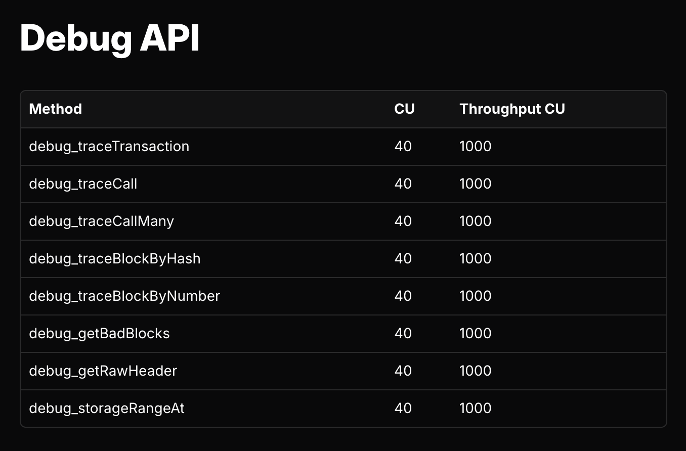The width and height of the screenshot is (686, 451).
Task: Select the debug_traceTransaction method name
Action: tap(109, 147)
